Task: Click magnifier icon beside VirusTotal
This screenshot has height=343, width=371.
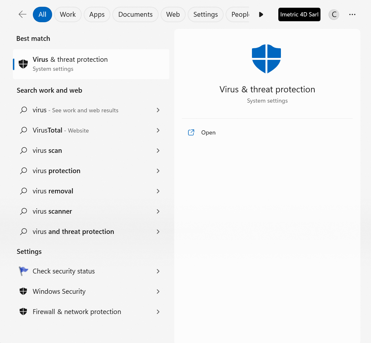Action: point(23,130)
